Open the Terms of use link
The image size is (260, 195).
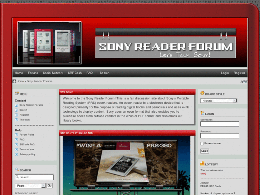click(x=27, y=150)
